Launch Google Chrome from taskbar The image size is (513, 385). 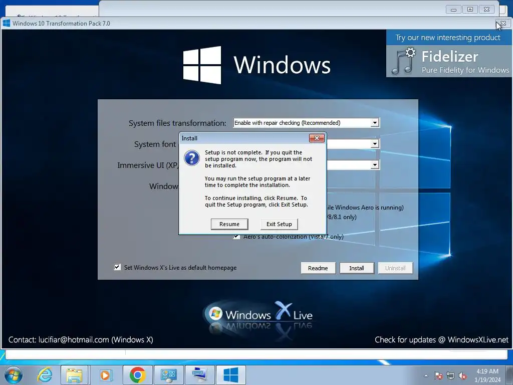coord(137,375)
